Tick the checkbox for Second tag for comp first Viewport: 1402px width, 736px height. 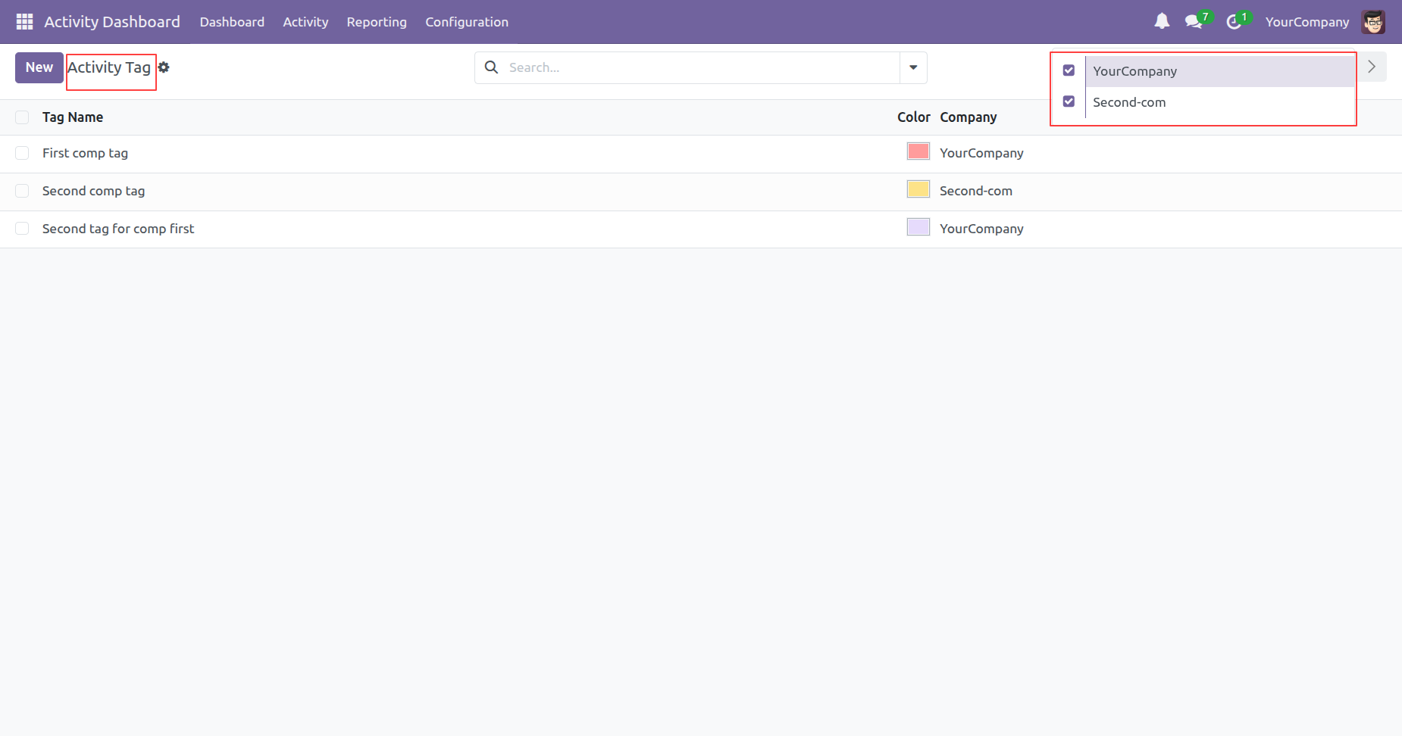22,229
